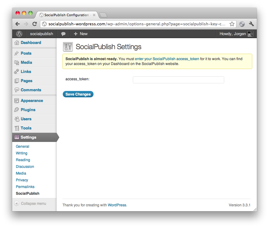Open the socialpublish site name menu
The image size is (269, 228).
coord(41,34)
